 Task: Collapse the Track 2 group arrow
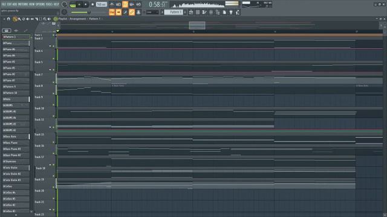pos(50,46)
